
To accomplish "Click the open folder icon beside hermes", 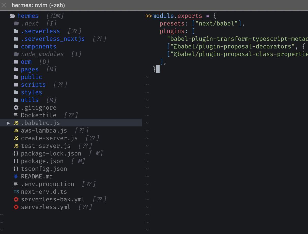I will click(x=12, y=16).
